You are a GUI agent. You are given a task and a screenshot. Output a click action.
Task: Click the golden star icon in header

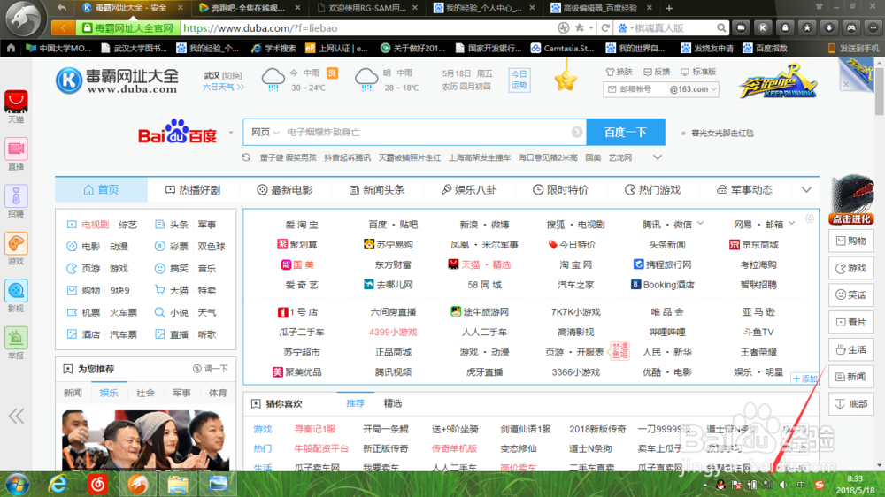566,80
